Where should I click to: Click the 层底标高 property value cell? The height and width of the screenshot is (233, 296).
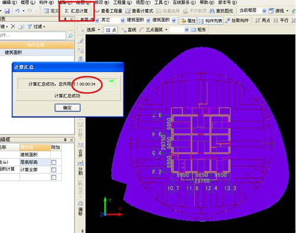[35, 162]
